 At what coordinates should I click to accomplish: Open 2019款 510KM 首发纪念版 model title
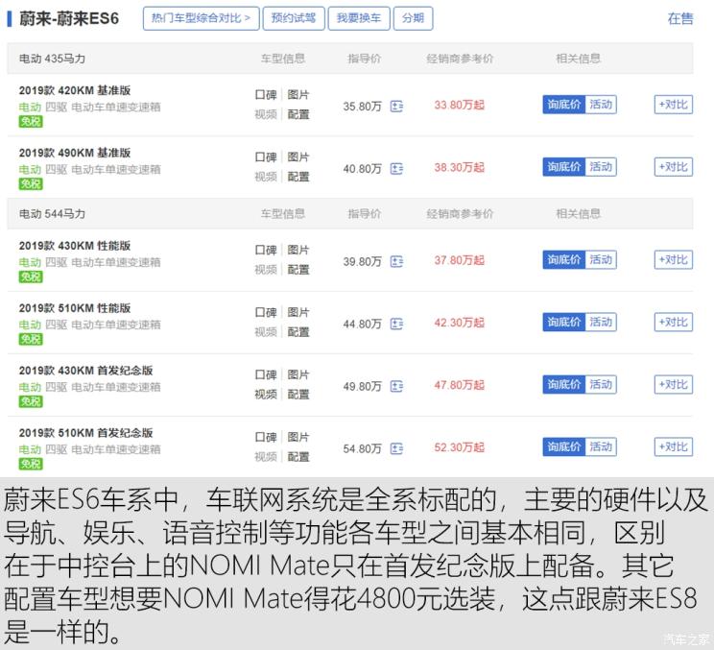[x=86, y=433]
